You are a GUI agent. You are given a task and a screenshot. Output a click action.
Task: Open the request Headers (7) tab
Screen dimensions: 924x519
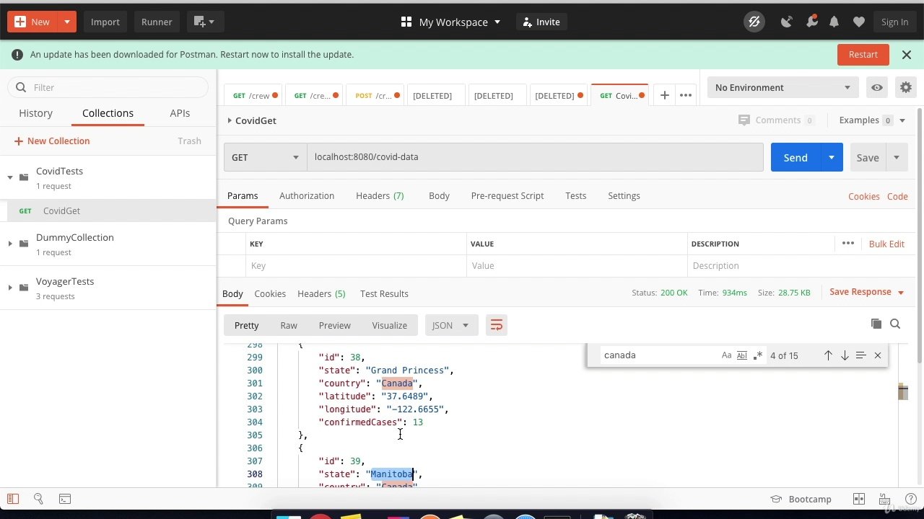[x=380, y=195]
